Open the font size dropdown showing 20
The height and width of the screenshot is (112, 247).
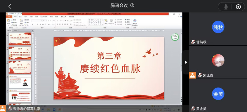pyautogui.click(x=45, y=21)
